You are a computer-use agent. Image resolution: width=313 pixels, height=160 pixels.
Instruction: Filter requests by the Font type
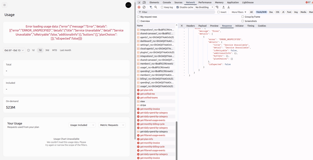pyautogui.click(x=289, y=12)
